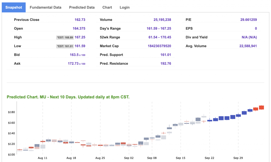271x162 pixels.
Task: Click the $180 price axis label
Action: coord(11,112)
